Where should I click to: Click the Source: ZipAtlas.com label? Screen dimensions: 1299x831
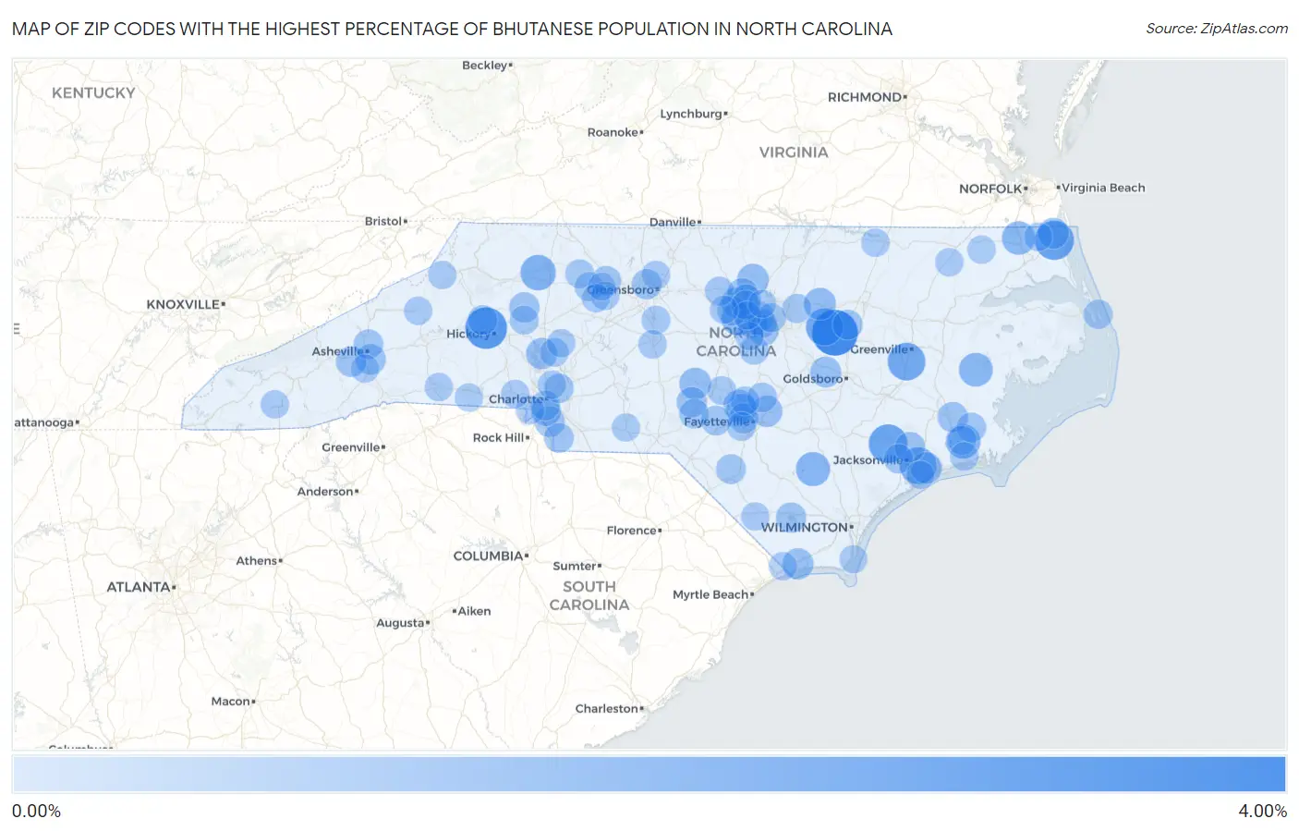(1217, 29)
